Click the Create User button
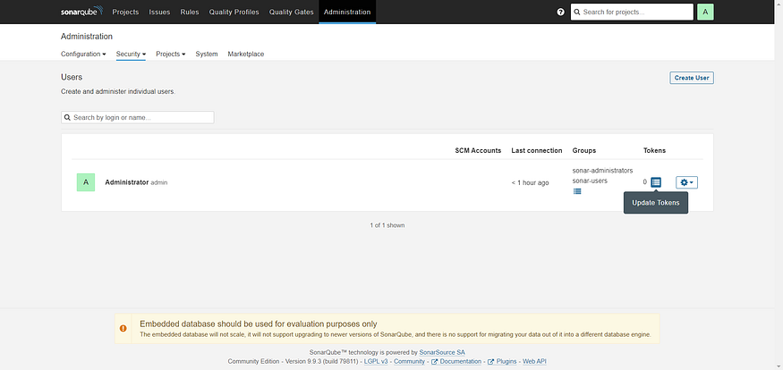The height and width of the screenshot is (370, 783). pos(692,78)
